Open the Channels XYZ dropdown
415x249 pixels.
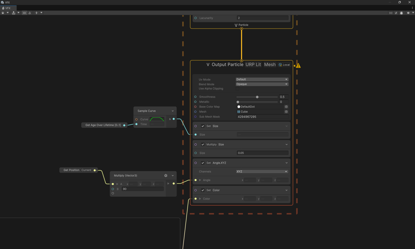[262, 171]
